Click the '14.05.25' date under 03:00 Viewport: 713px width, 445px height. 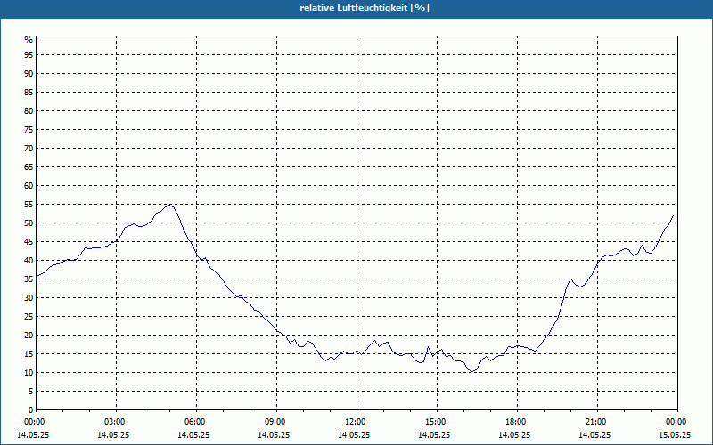tap(113, 434)
